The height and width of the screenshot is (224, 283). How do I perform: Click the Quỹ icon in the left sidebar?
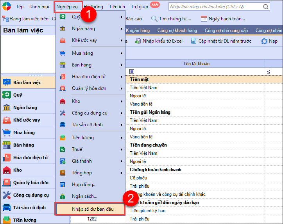tap(6, 95)
